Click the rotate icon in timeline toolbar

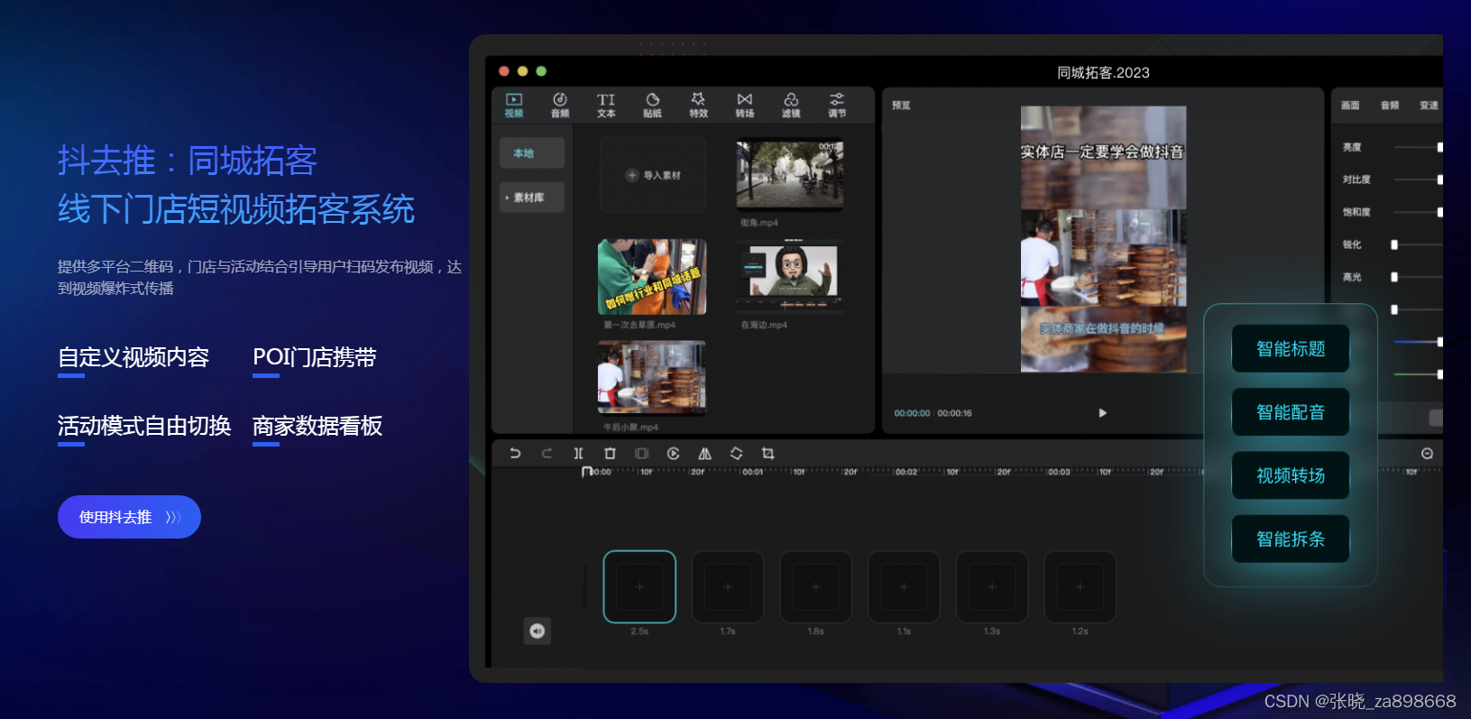tap(736, 453)
